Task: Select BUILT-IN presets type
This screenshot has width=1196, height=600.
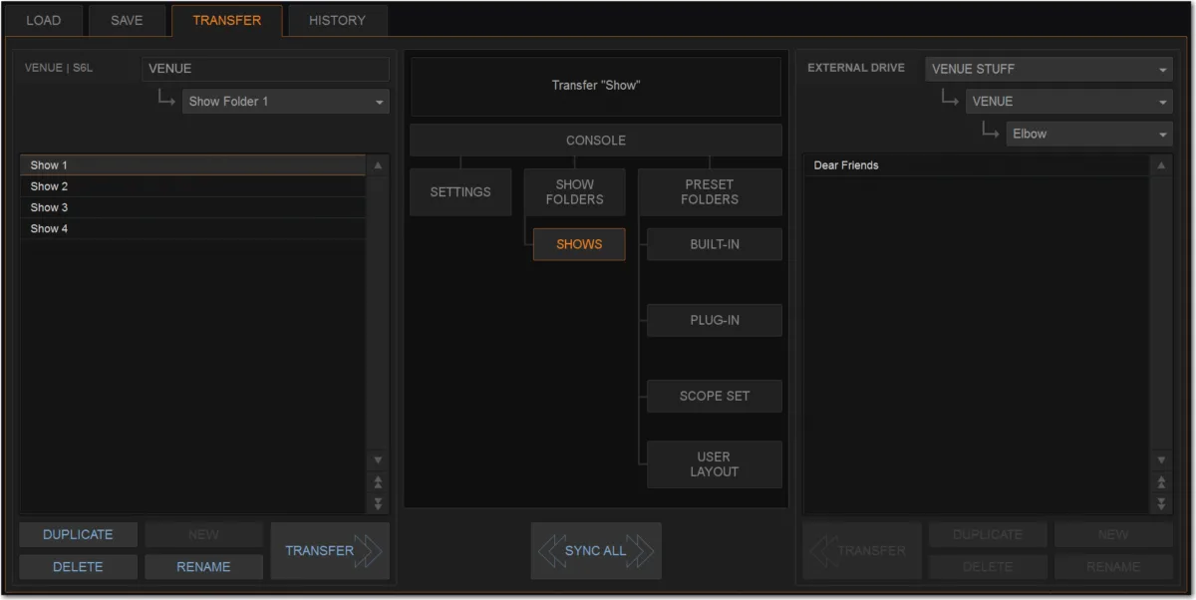Action: coord(715,244)
